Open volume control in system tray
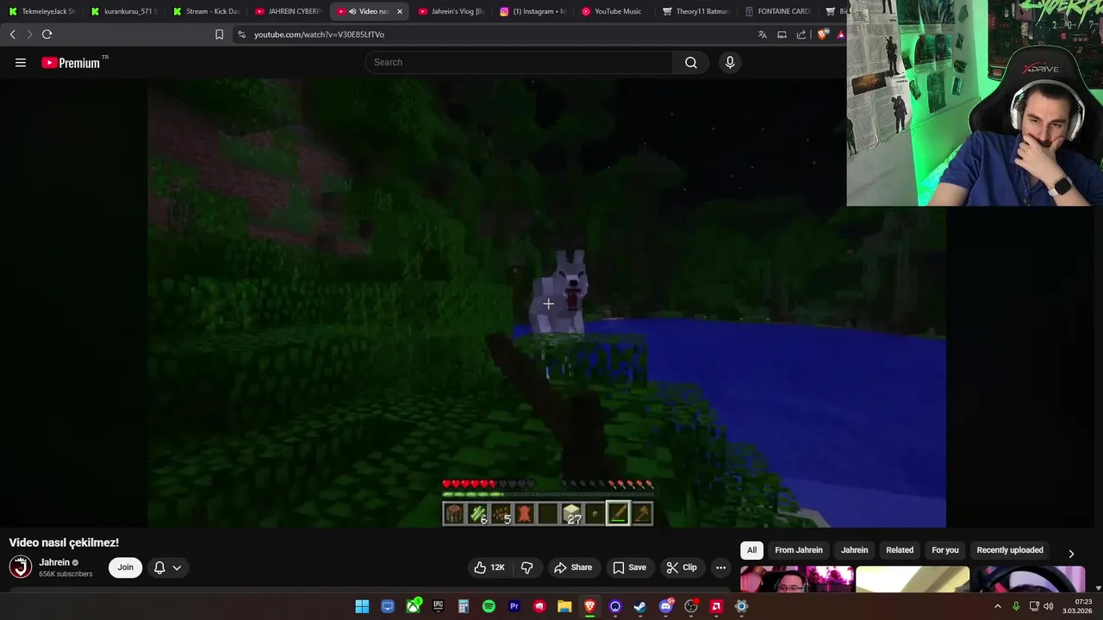 (x=1049, y=606)
